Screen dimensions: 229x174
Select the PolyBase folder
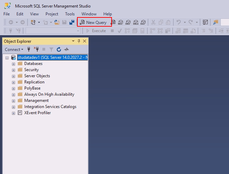[33, 88]
